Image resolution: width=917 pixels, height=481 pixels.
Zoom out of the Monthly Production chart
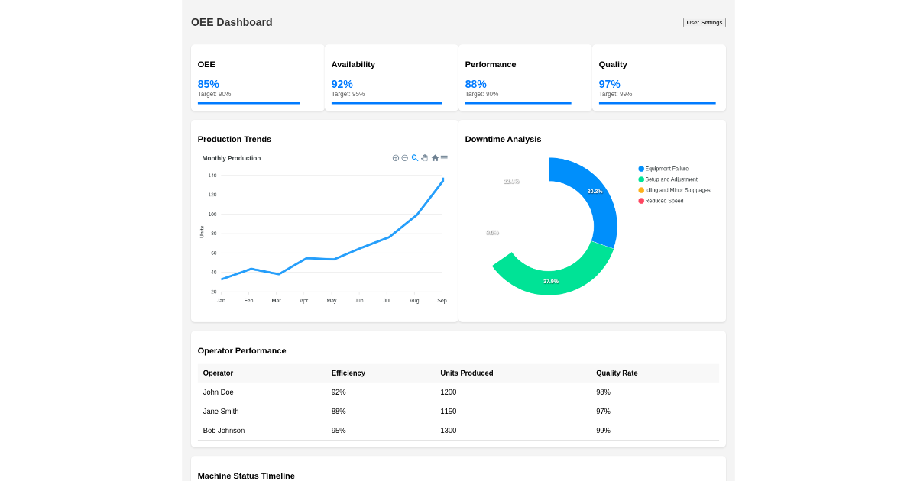(x=405, y=157)
